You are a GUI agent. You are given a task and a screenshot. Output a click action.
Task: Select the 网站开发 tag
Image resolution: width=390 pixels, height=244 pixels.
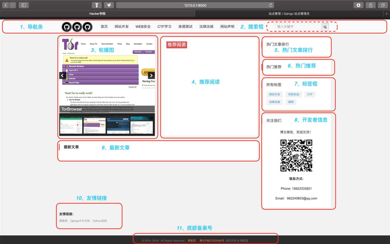point(275,94)
